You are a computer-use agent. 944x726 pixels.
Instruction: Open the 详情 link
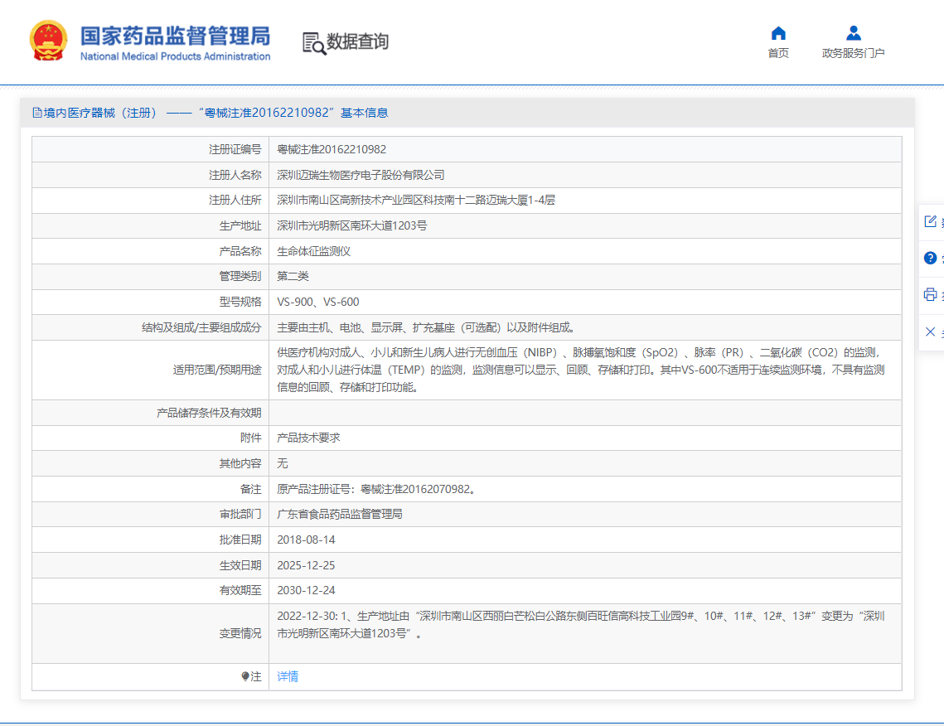[x=288, y=676]
